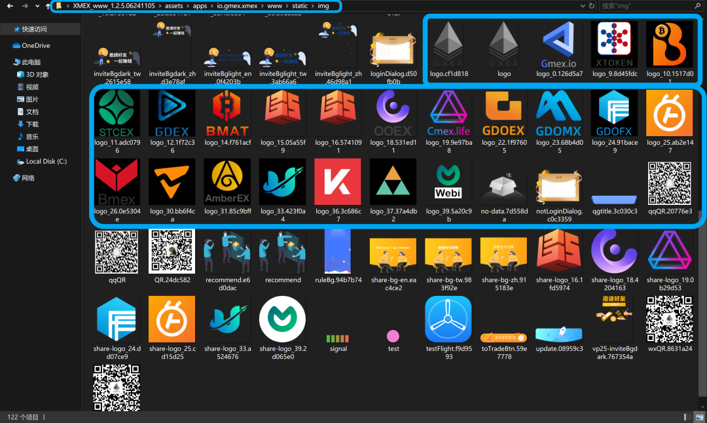Open the signal bars image file
This screenshot has height=423, width=707.
tap(338, 339)
